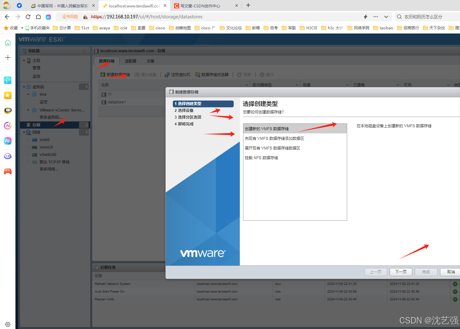The image size is (460, 329).
Task: Collapse the Virtual Machines tree node
Action: pyautogui.click(x=24, y=87)
